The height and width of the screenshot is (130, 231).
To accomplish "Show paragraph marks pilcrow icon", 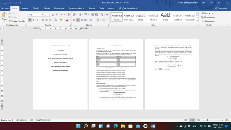I will click(x=107, y=14).
